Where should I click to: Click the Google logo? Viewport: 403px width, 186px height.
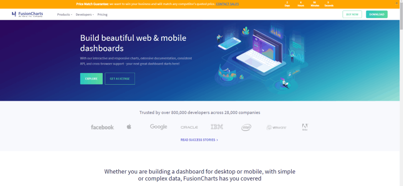(x=159, y=127)
